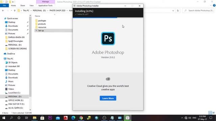Viewport: 216px width, 121px height.
Task: Click the Learn More button
Action: coord(108,98)
